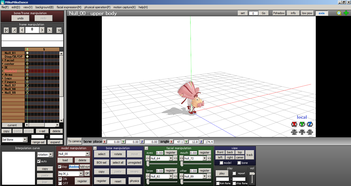The image size is (351, 186).
Task: Enable the 'stop flame' checkbox
Action: [x=234, y=183]
